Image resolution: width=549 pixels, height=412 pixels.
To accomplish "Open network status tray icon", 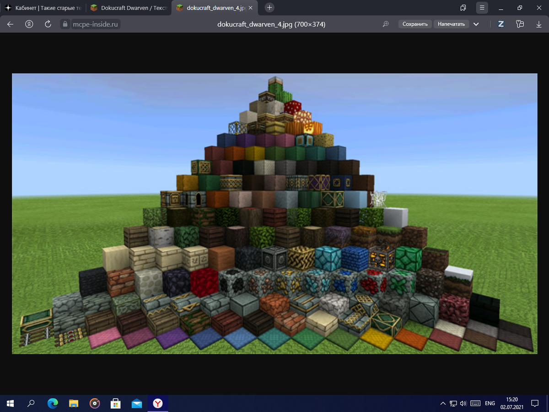I will (453, 403).
